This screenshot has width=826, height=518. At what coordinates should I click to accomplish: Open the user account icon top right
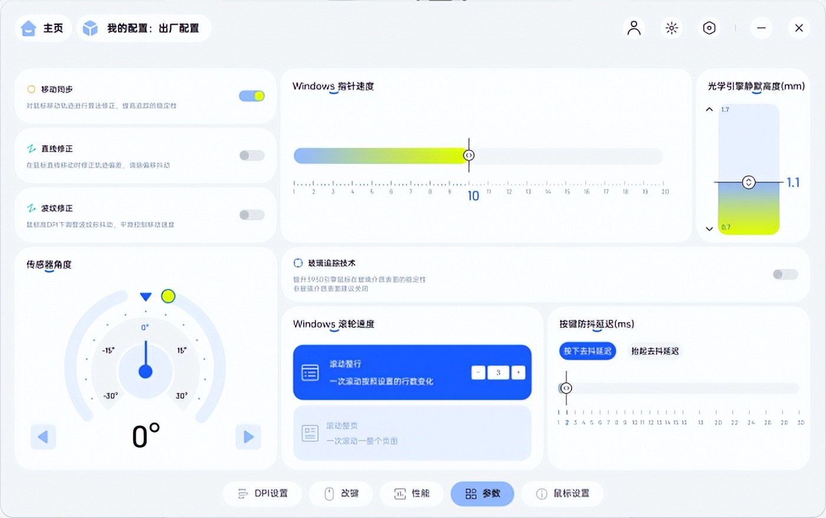634,28
